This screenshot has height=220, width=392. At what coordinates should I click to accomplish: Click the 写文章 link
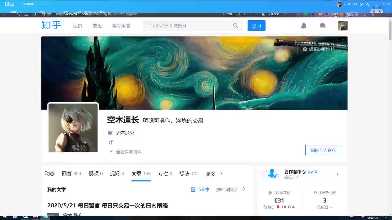click(x=200, y=189)
